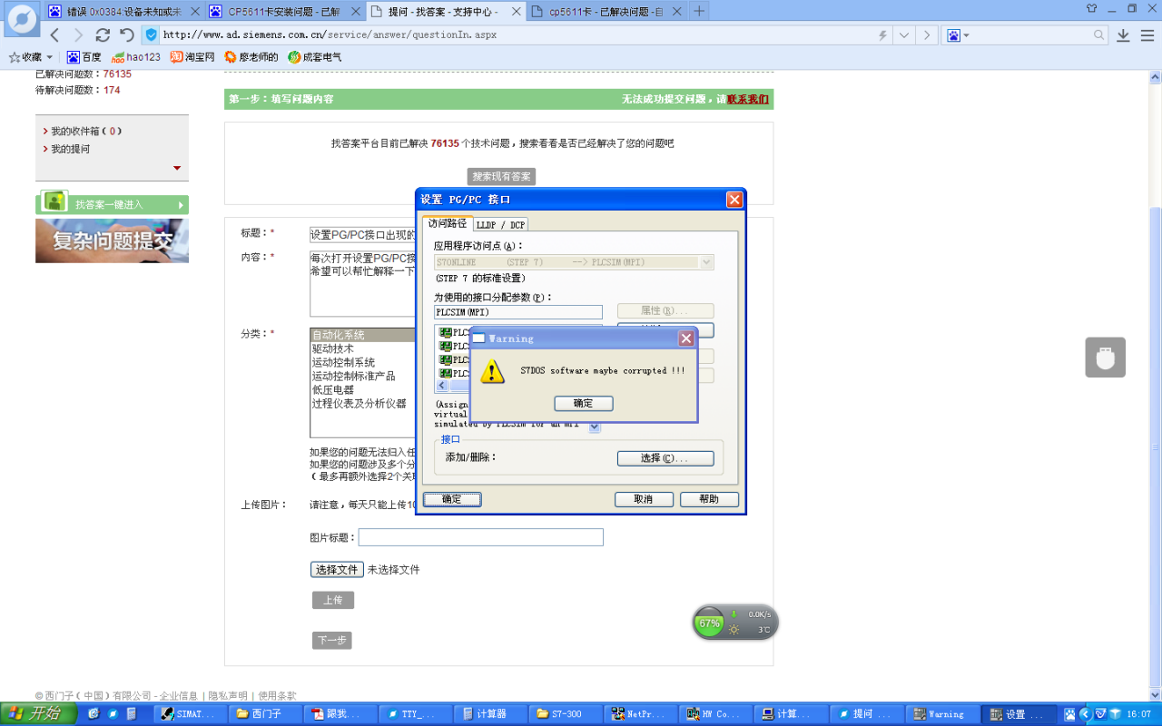Screen dimensions: 1162x726
Task: Click the green 67% memory accelerator ball
Action: (x=709, y=623)
